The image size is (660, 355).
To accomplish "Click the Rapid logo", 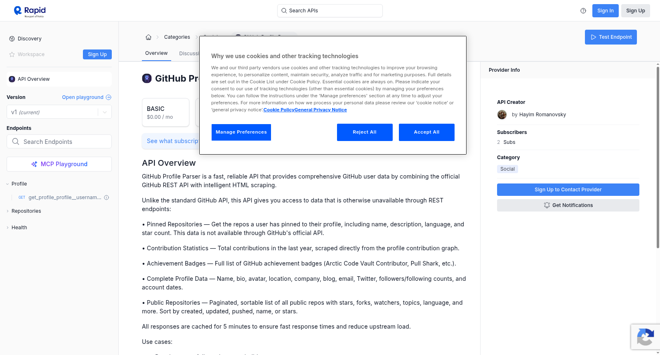I will point(30,11).
